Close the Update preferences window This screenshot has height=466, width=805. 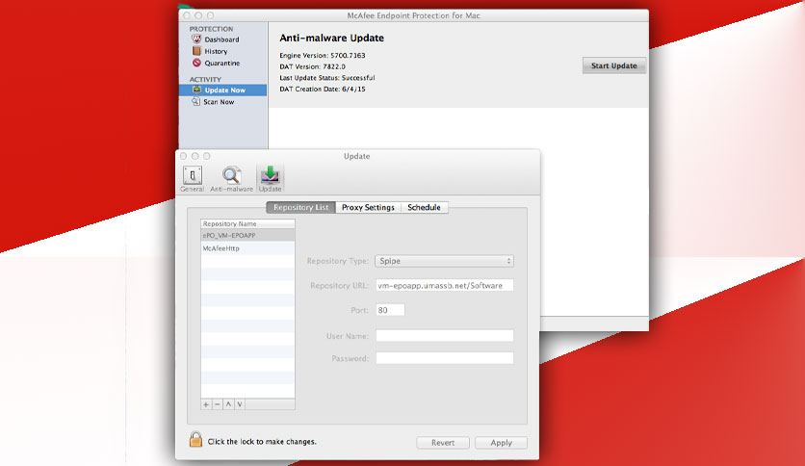pos(183,156)
